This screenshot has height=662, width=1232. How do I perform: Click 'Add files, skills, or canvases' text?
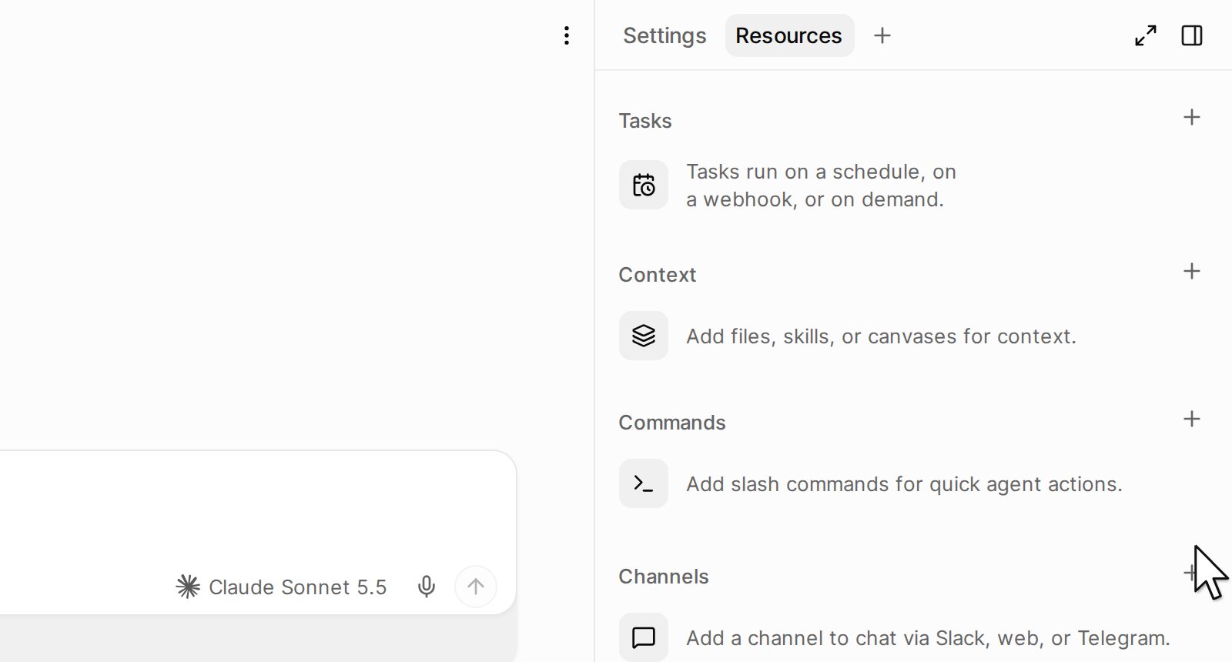(882, 336)
